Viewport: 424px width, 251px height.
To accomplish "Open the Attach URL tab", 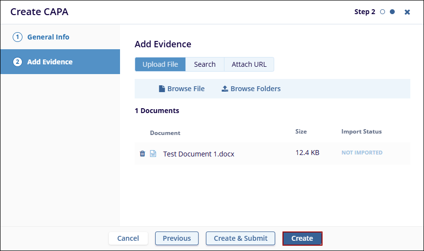I will pyautogui.click(x=249, y=64).
